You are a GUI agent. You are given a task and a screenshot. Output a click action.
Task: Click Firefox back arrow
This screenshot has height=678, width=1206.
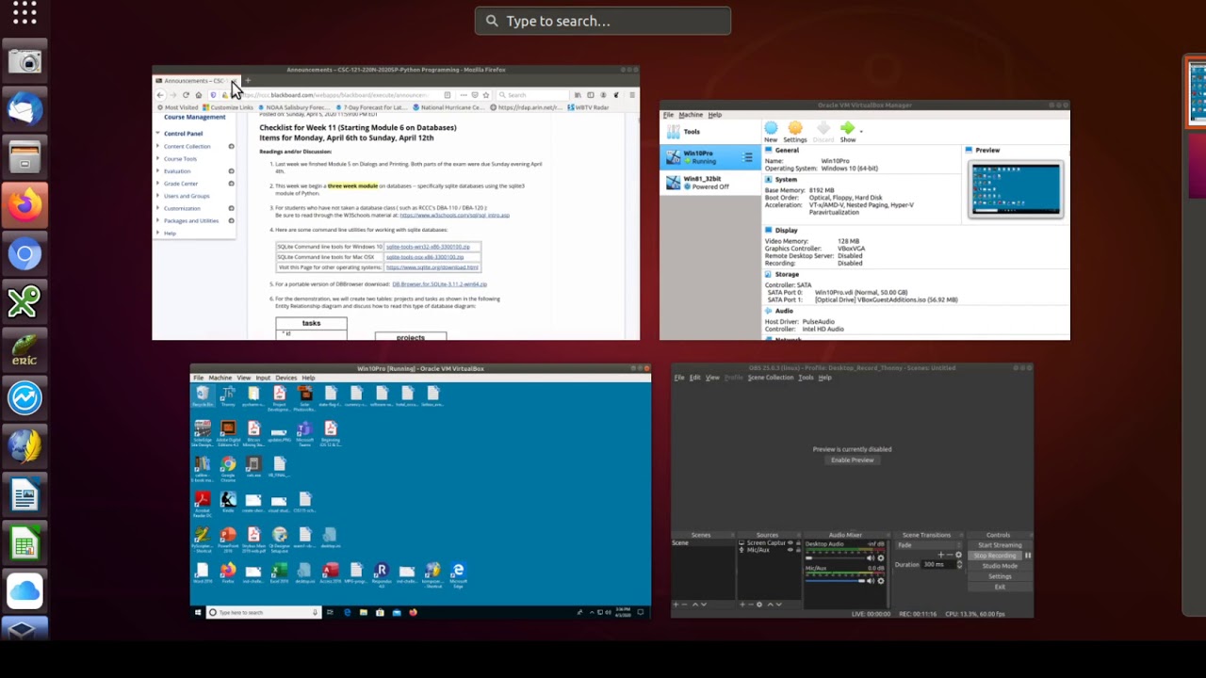(161, 95)
